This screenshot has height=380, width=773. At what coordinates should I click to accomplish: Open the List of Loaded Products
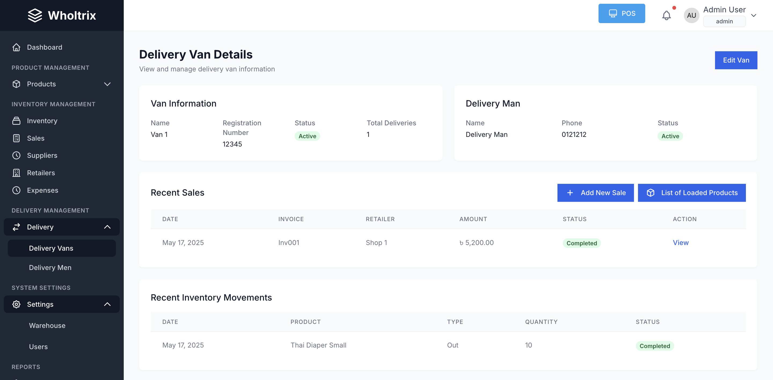[x=691, y=193]
